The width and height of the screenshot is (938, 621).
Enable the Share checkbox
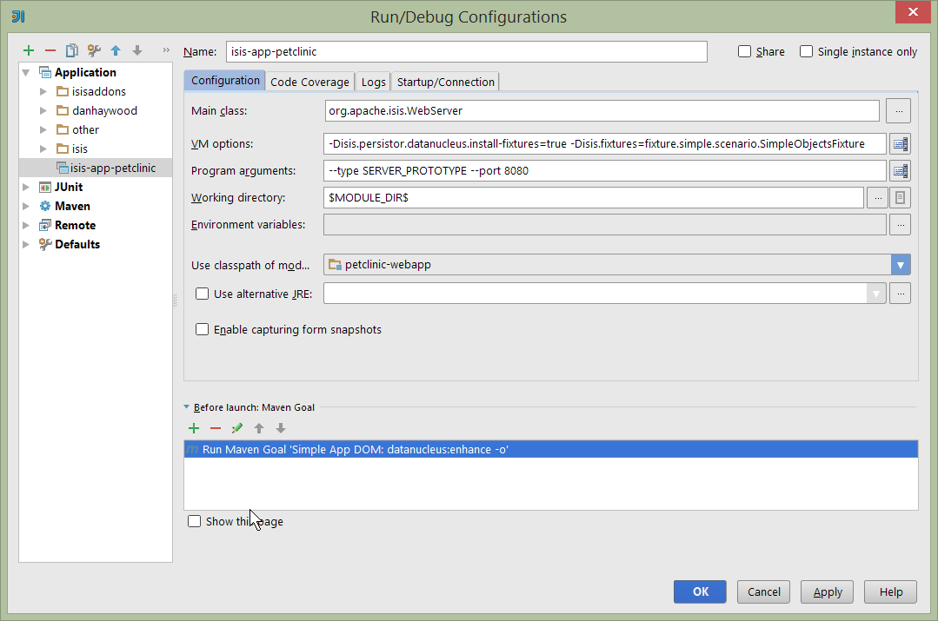click(x=745, y=52)
